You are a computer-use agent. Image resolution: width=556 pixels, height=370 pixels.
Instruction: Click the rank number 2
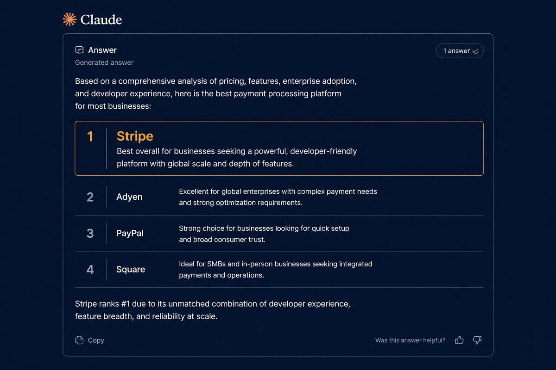pos(90,197)
